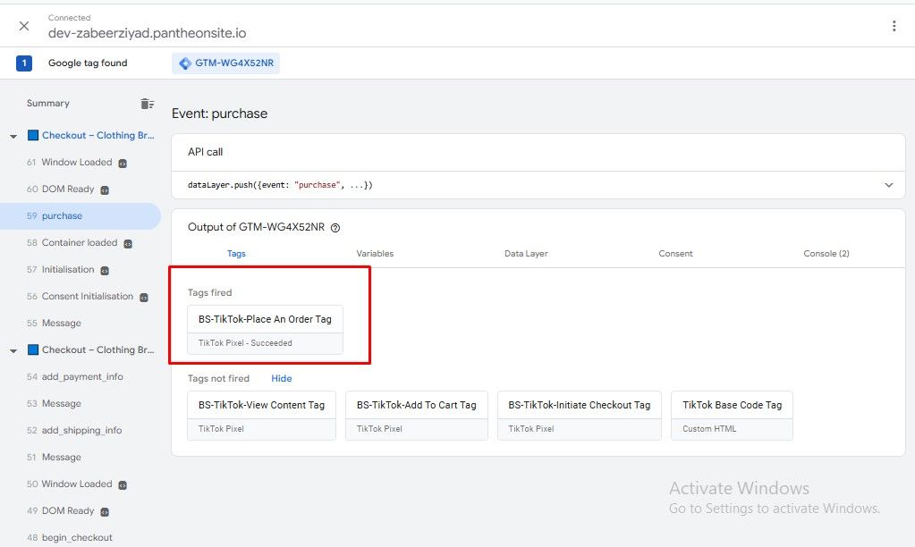Image resolution: width=915 pixels, height=547 pixels.
Task: Hide the Tags not fired section
Action: [x=281, y=378]
